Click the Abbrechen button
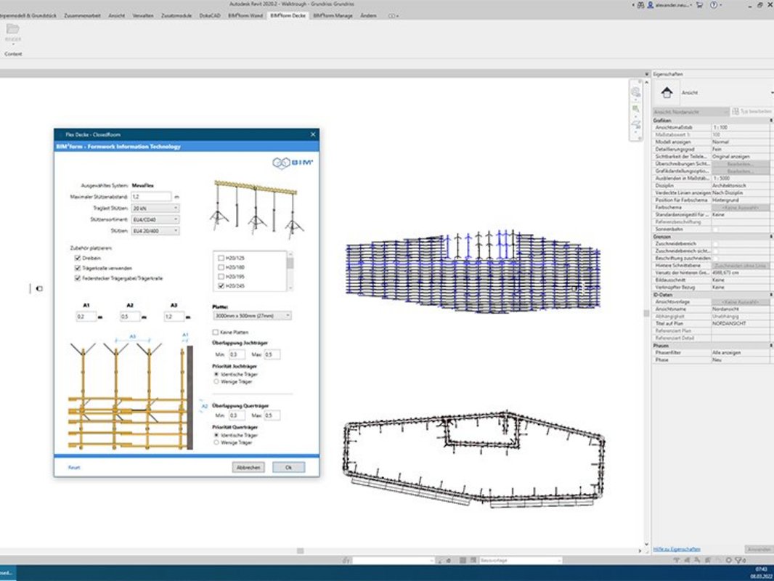774x581 pixels. (248, 468)
